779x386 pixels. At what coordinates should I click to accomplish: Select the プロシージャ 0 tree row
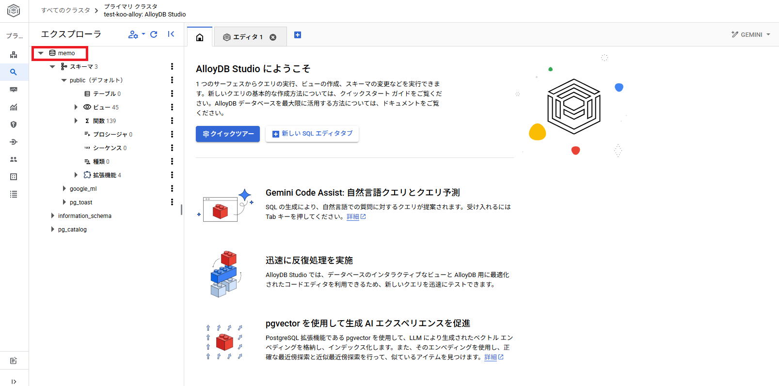(x=107, y=134)
